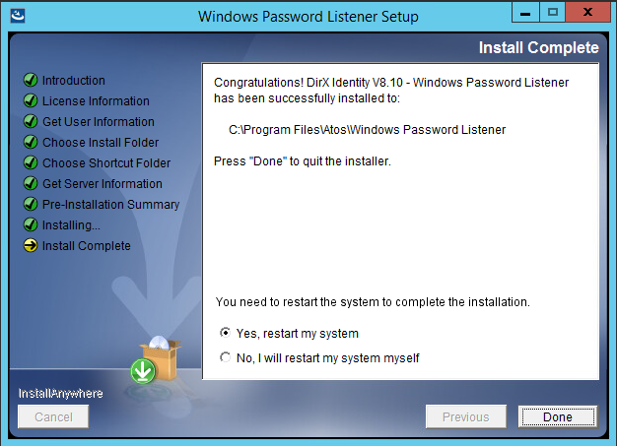Minimize the setup window
Viewport: 617px width, 446px height.
tap(525, 13)
